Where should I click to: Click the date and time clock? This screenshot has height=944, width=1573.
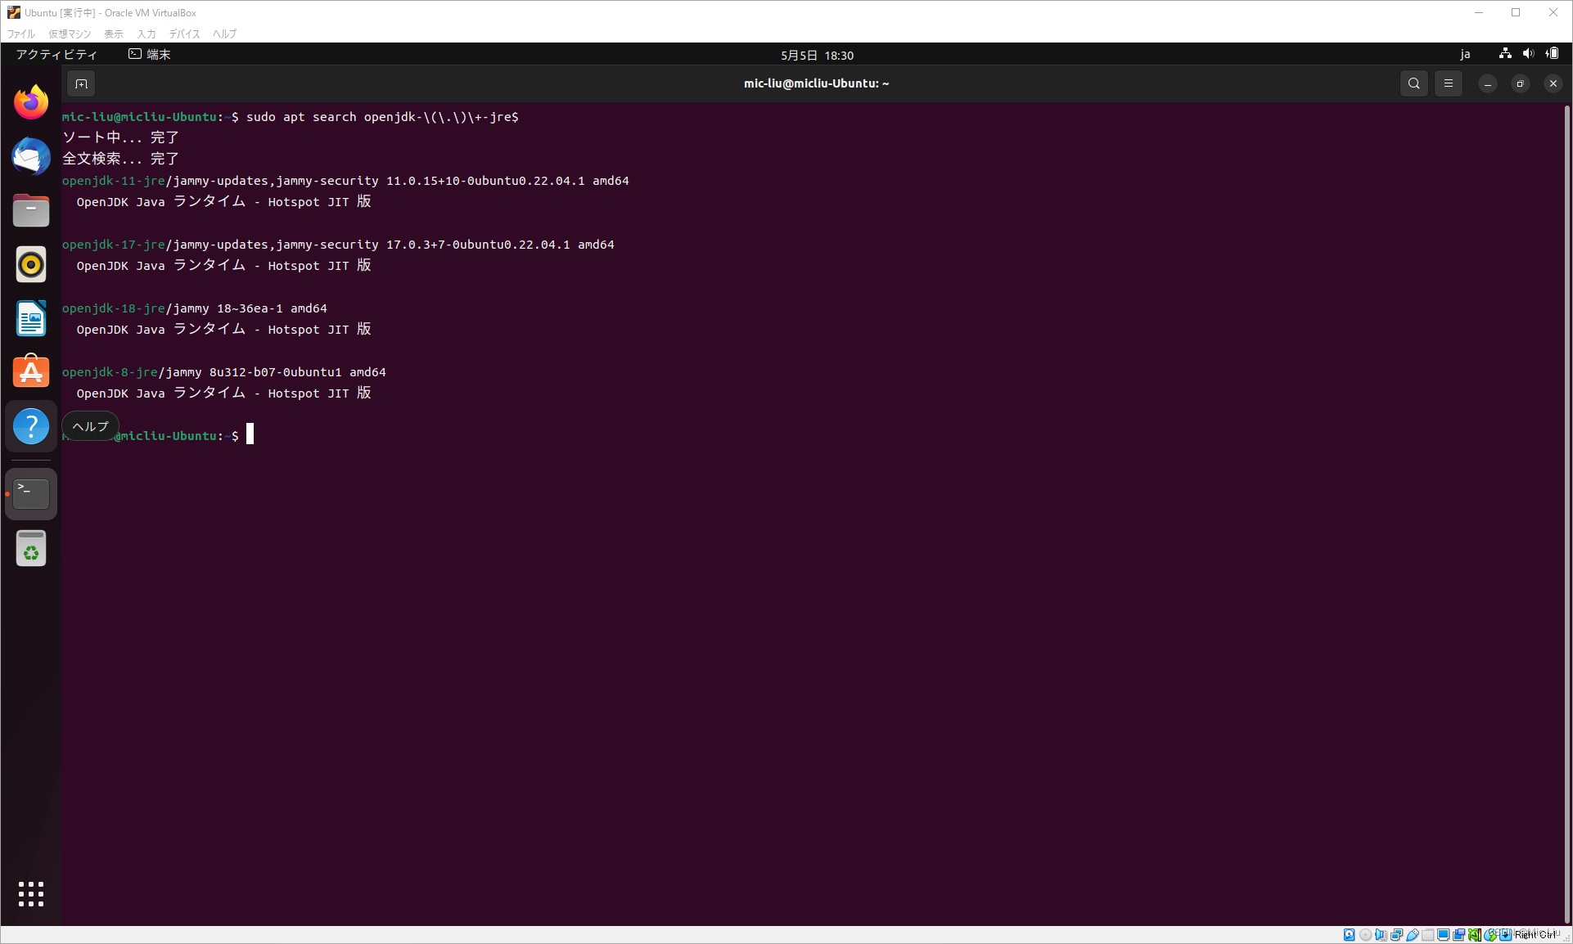(x=816, y=56)
